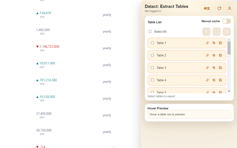Click the save icon for Table 3

[x=220, y=68]
